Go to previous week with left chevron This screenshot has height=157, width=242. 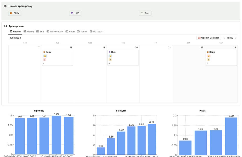pos(224,38)
